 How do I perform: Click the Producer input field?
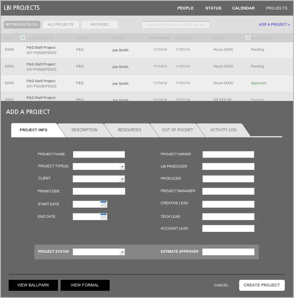[228, 179]
